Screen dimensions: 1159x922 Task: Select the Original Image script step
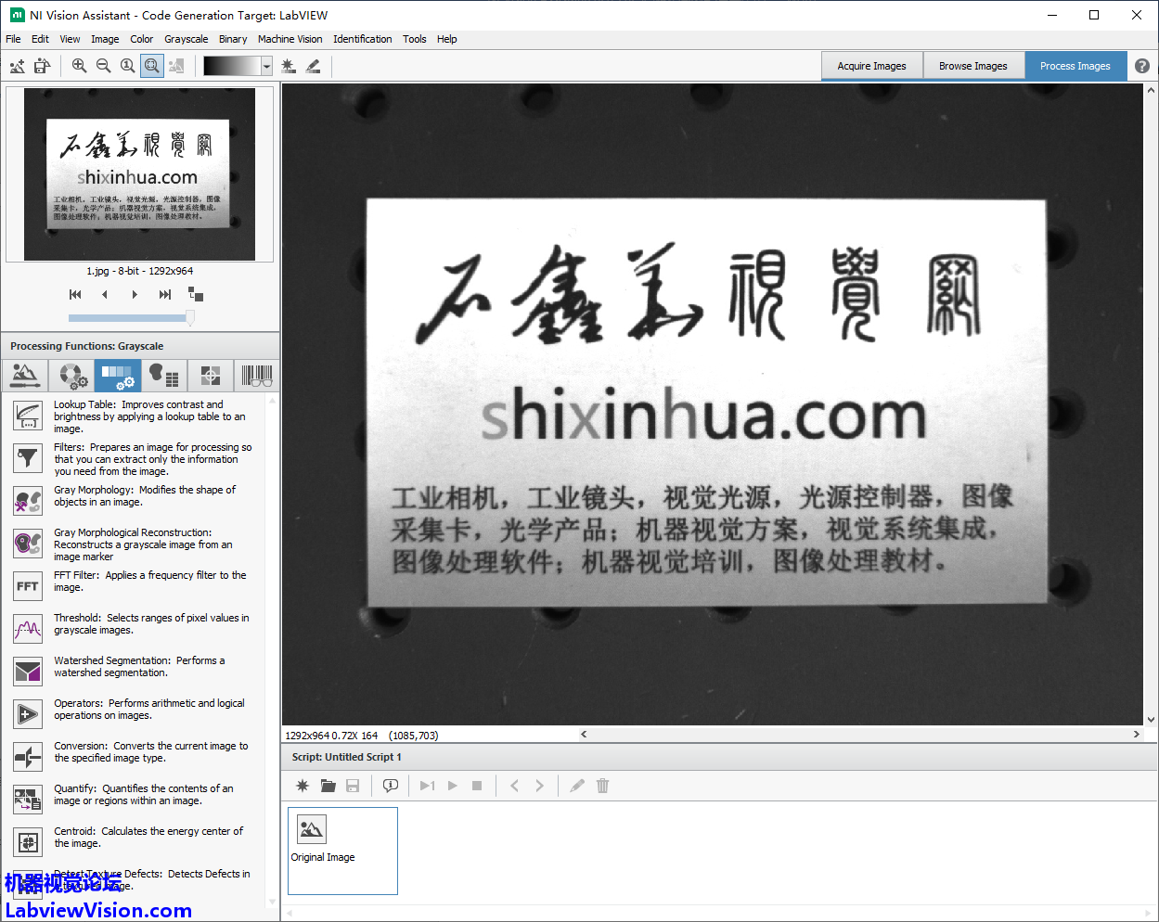pos(342,851)
